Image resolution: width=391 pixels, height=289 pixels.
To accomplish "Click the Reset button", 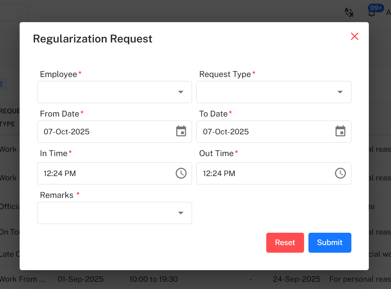I will click(285, 243).
